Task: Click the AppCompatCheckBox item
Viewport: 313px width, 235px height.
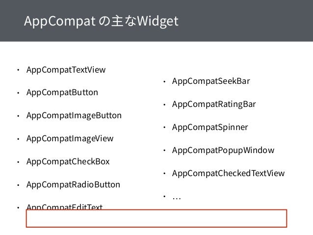Action: point(68,162)
